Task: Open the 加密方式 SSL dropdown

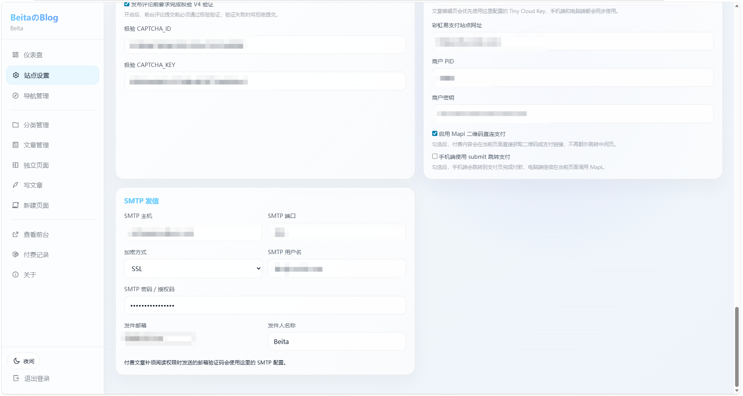Action: click(193, 269)
